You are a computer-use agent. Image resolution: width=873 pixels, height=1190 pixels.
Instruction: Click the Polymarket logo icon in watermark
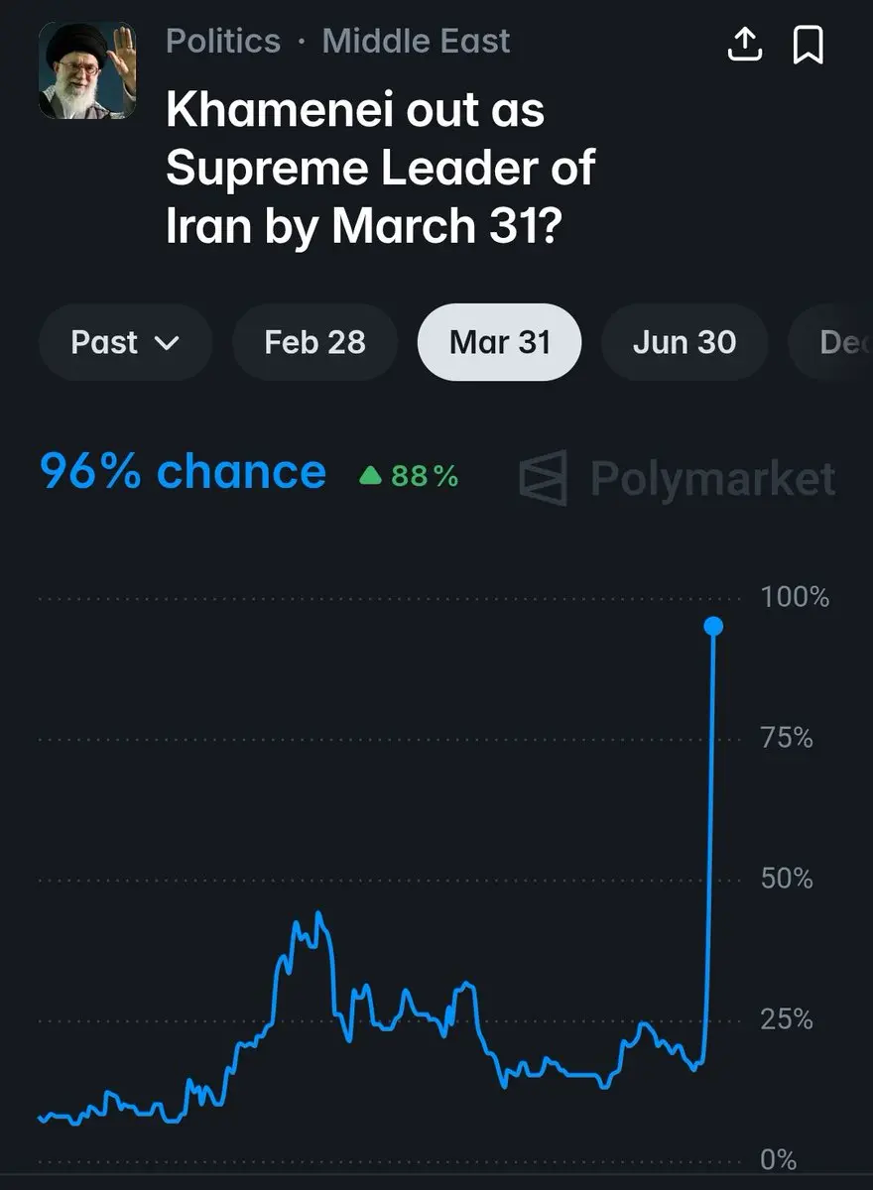point(545,478)
